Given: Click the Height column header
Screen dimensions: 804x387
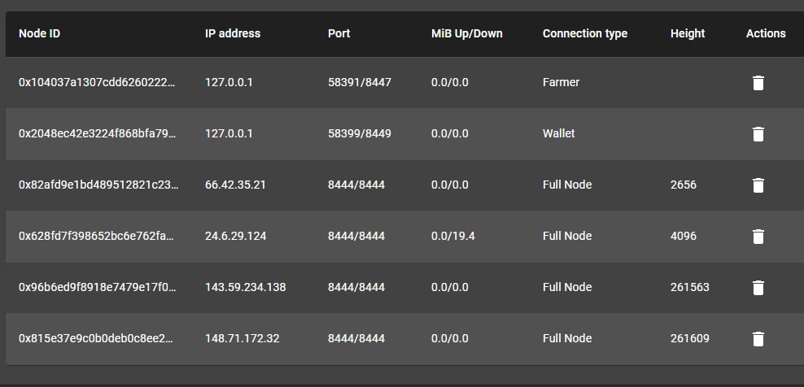Looking at the screenshot, I should coord(688,33).
